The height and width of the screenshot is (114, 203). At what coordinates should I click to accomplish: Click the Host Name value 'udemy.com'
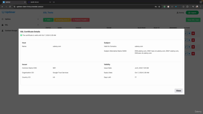(57, 46)
